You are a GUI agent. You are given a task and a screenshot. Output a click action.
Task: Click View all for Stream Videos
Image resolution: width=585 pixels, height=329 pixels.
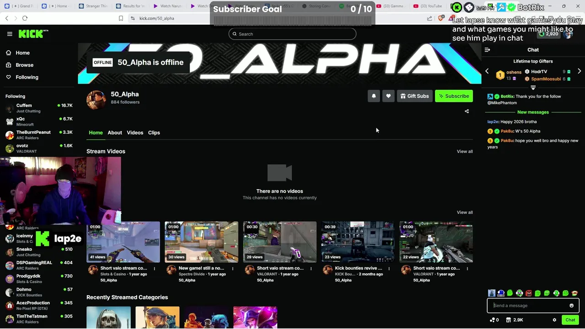pos(465,151)
